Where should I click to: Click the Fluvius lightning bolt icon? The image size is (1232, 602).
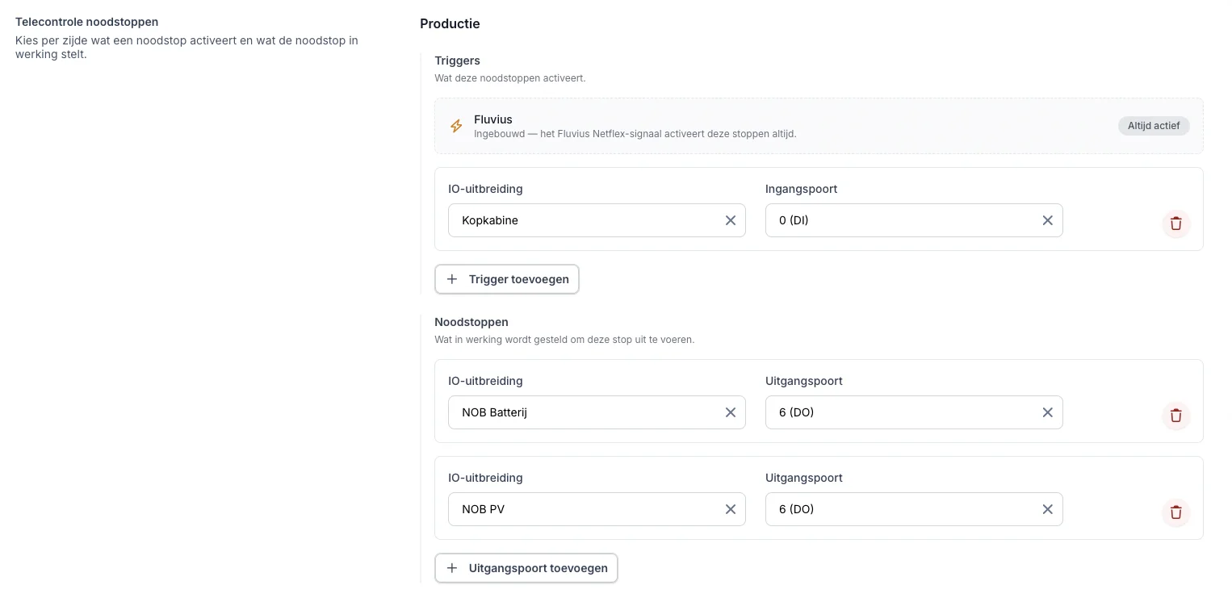[456, 126]
